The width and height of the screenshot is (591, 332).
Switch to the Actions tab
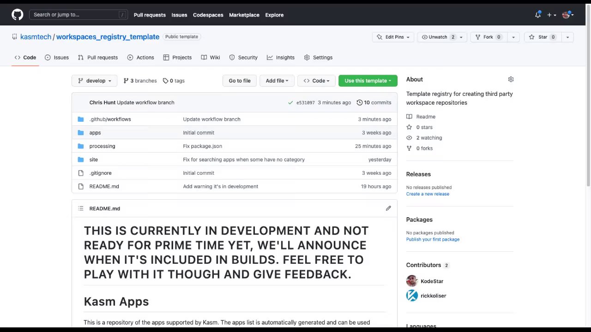(140, 58)
